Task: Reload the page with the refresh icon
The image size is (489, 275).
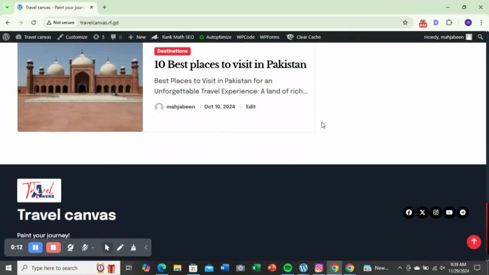Action: [x=34, y=22]
